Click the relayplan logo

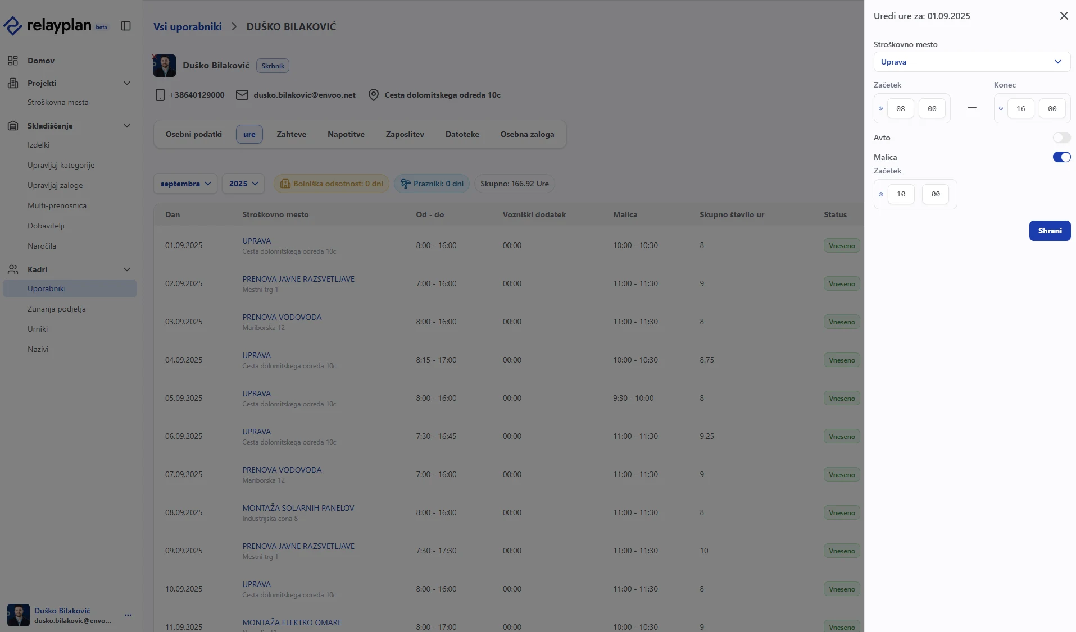(x=55, y=25)
